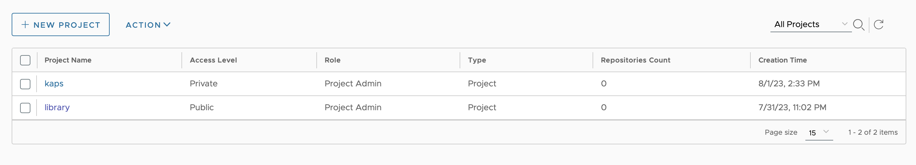Click the Action chevron arrow

click(167, 24)
